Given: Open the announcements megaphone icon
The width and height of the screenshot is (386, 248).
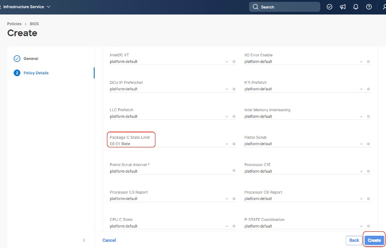Looking at the screenshot, I should pos(343,7).
